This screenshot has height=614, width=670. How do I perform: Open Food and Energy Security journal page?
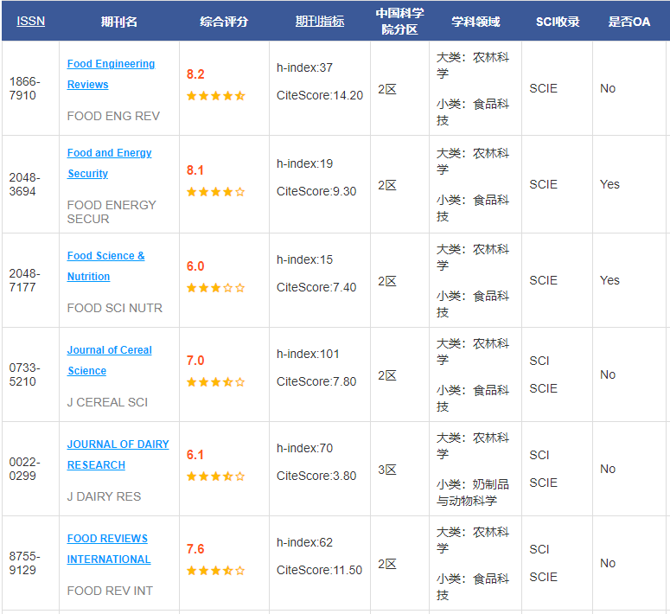[110, 163]
